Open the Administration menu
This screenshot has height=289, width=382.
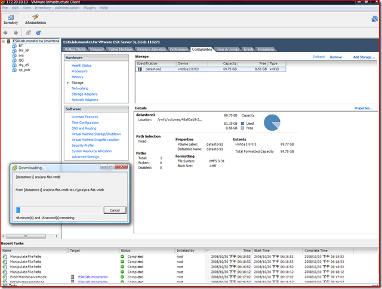[67, 8]
